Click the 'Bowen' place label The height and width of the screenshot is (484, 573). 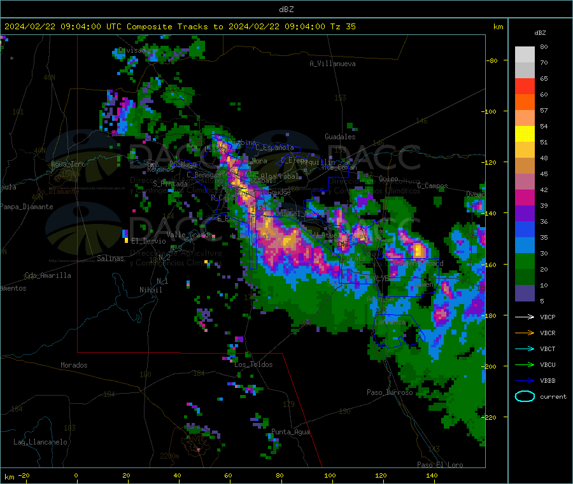click(x=424, y=284)
